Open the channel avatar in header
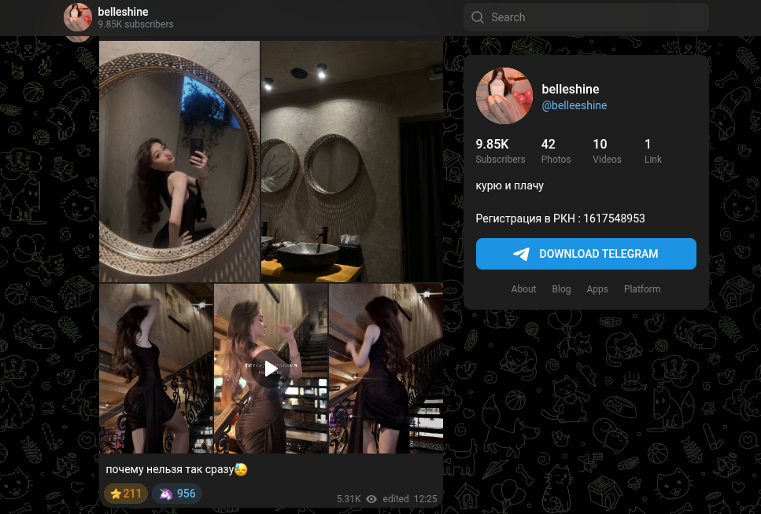The image size is (761, 514). [x=78, y=17]
